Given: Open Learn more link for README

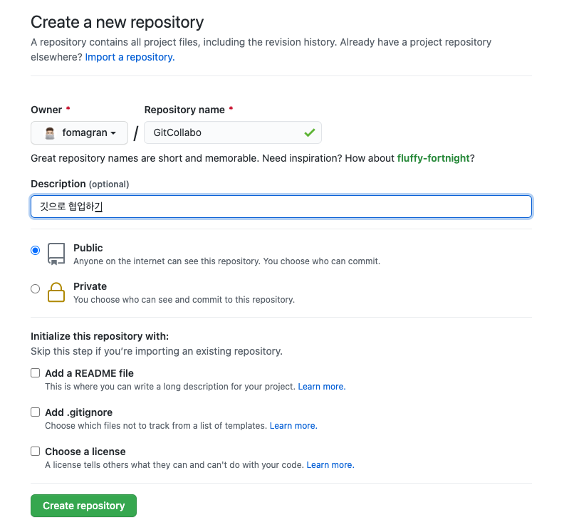Looking at the screenshot, I should pyautogui.click(x=322, y=386).
